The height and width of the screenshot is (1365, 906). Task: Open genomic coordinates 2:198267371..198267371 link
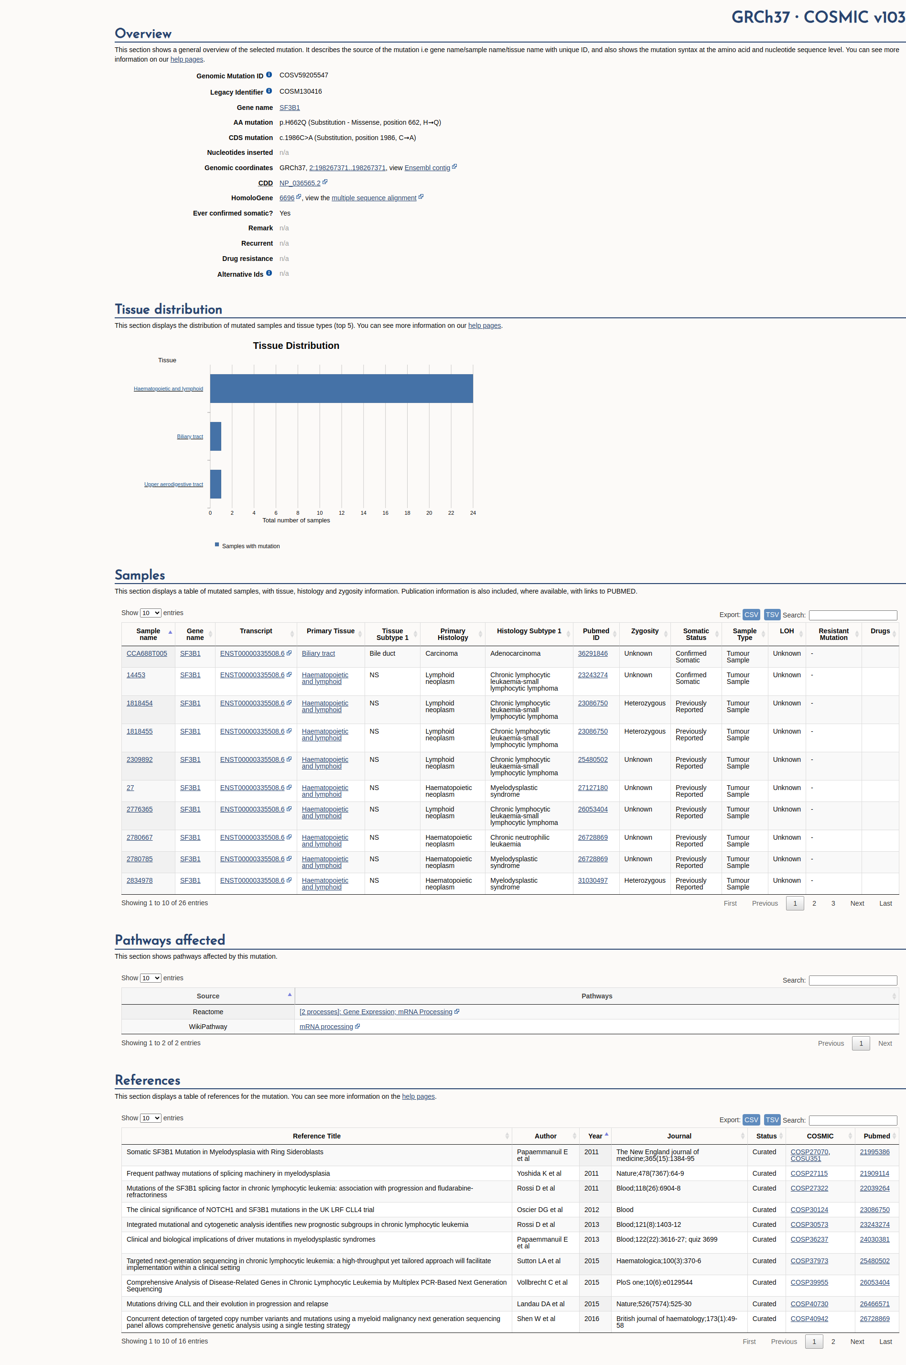pyautogui.click(x=347, y=168)
